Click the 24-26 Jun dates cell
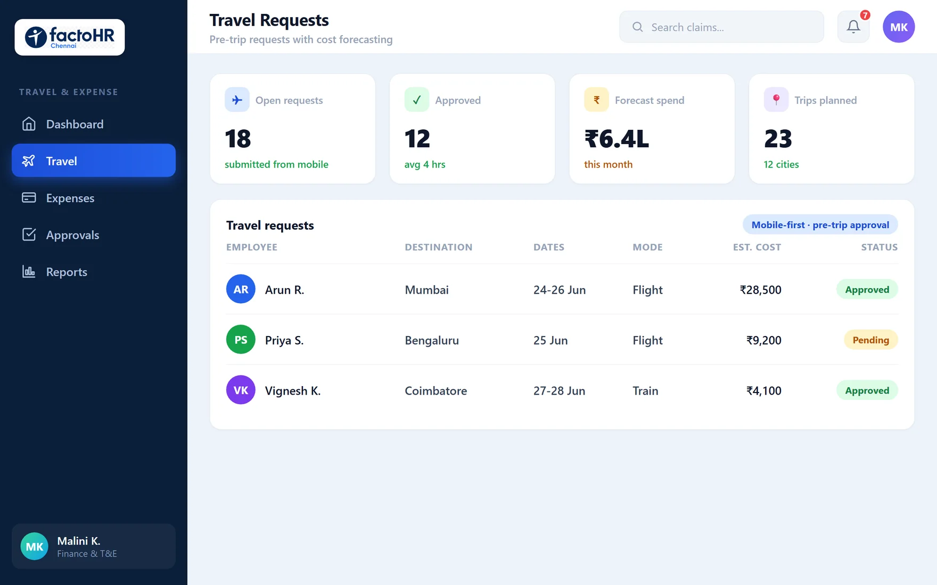This screenshot has height=585, width=937. click(x=560, y=290)
